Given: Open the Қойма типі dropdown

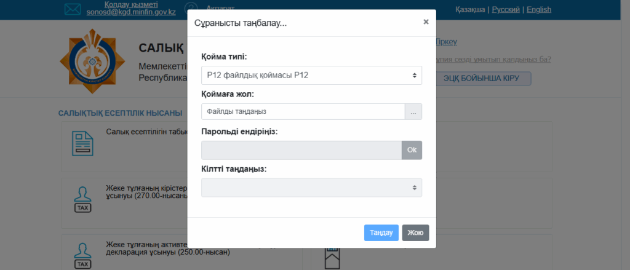Looking at the screenshot, I should [311, 75].
